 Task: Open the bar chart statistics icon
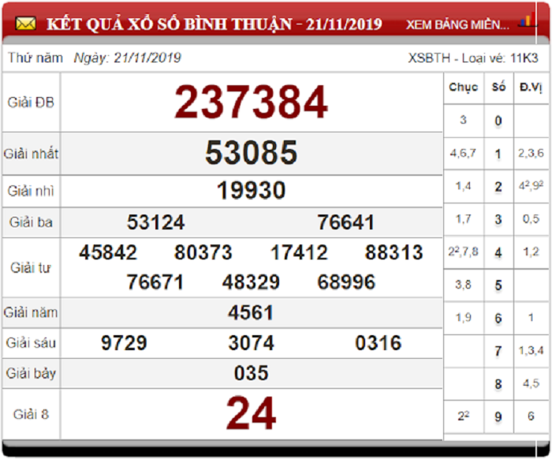[x=527, y=21]
